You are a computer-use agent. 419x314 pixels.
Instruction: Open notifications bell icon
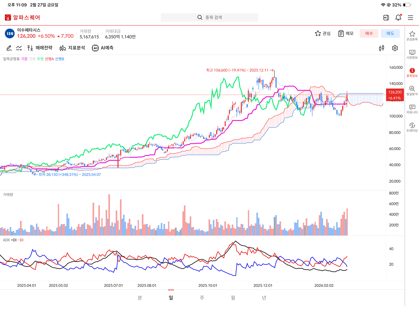[x=398, y=17]
